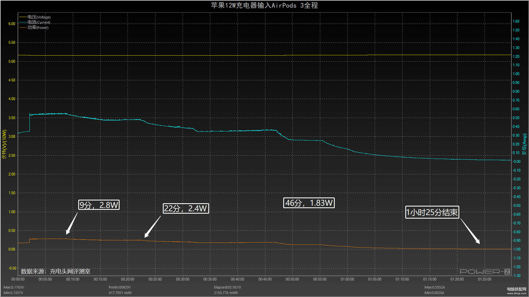Click the Max:0.5552A current value
The height and width of the screenshot is (297, 529).
point(435,287)
